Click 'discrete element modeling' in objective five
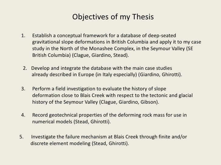Screen dimensions: 221x165 point(60,143)
